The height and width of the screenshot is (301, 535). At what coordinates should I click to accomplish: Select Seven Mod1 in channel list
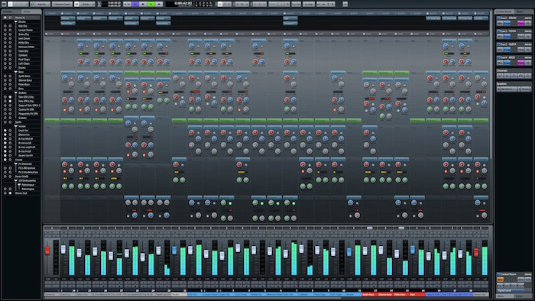(x=21, y=176)
